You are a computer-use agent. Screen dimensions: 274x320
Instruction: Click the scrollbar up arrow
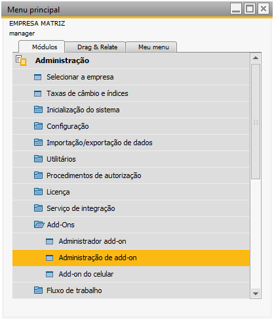(x=256, y=58)
